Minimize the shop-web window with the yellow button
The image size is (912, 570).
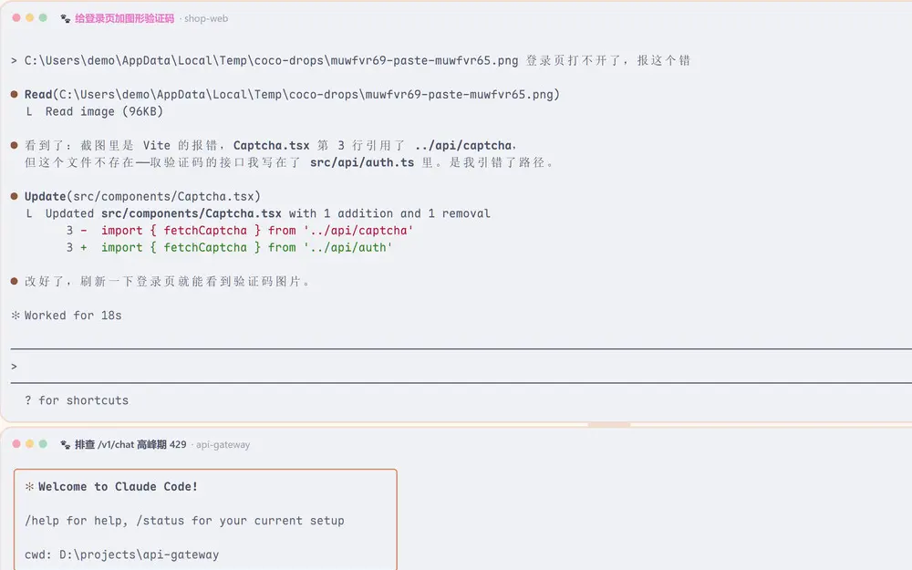30,18
